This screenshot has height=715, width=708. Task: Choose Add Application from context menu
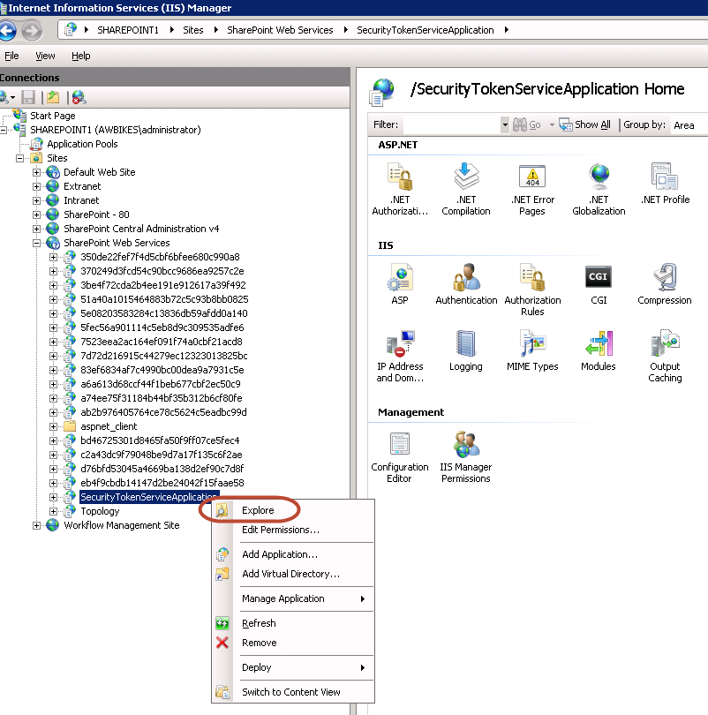293,554
